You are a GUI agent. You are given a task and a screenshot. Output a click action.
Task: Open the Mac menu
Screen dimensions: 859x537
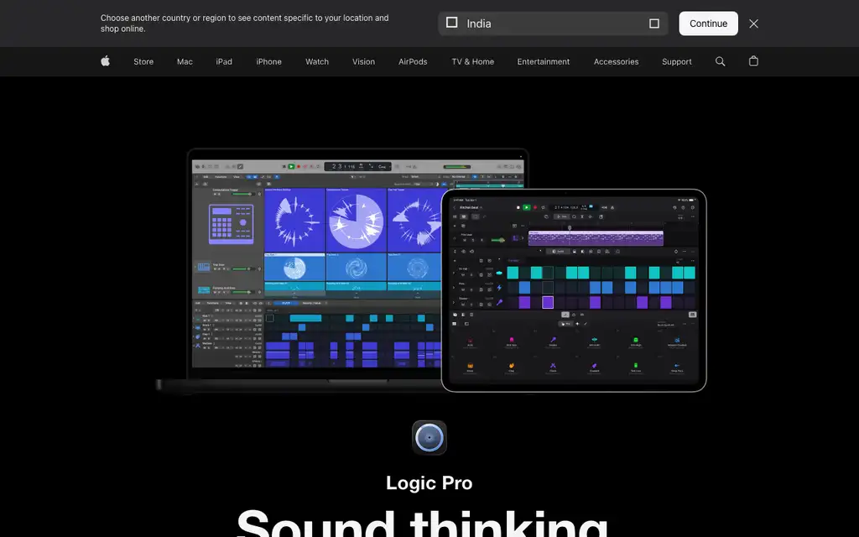point(185,62)
